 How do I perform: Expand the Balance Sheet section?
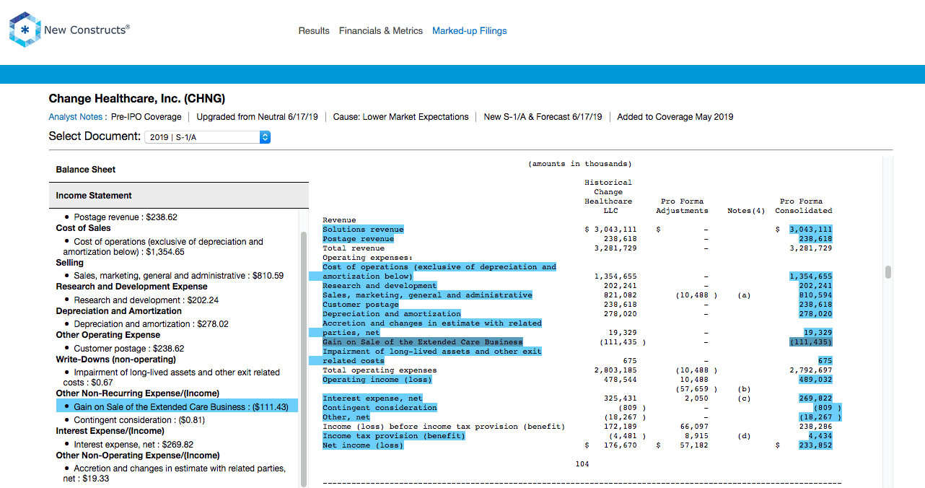click(x=178, y=170)
